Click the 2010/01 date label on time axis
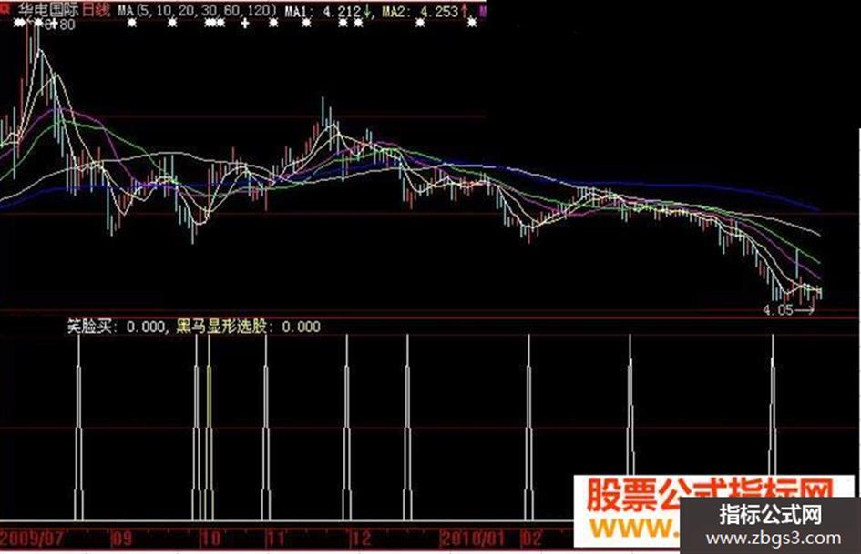Viewport: 861px width, 554px height. click(473, 538)
